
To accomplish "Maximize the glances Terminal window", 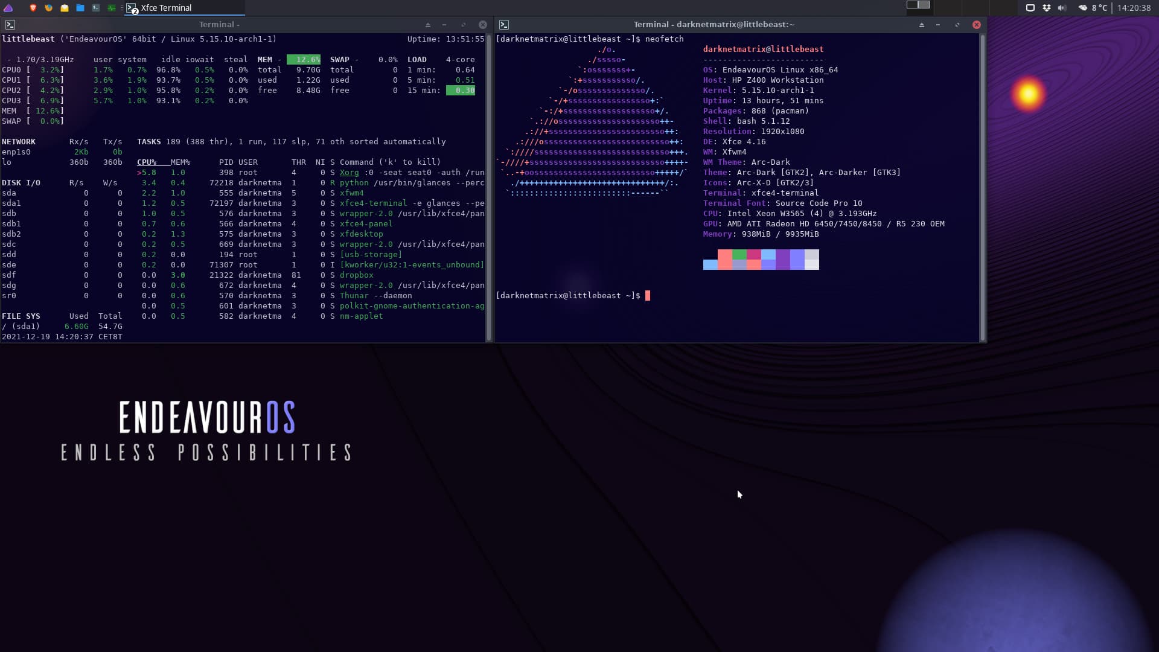I will 464,25.
